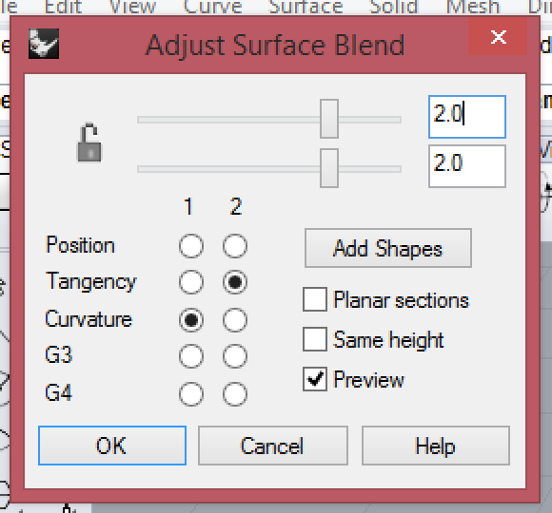552x513 pixels.
Task: Click the first bulge slider handle
Action: coord(329,119)
